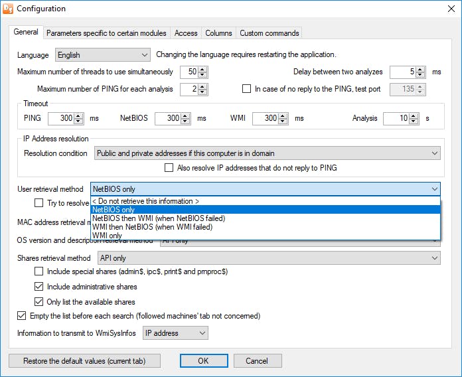
Task: Click the Cancel button
Action: click(x=258, y=361)
